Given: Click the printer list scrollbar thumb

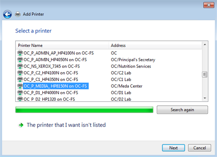Looking at the screenshot, I should (x=204, y=75).
